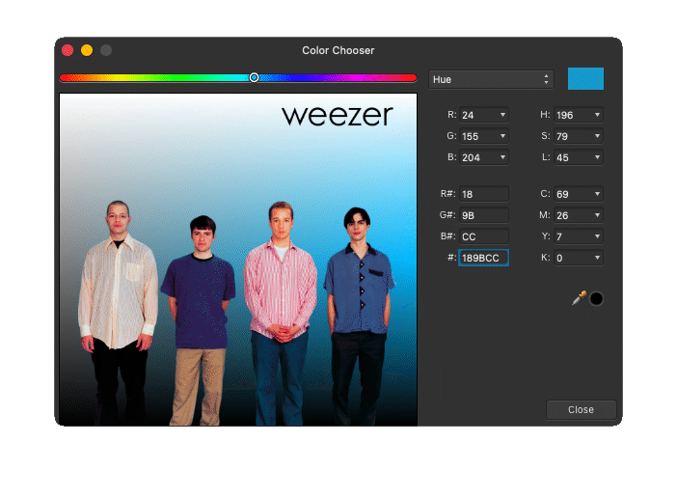Click the yellow minimize window button
677x498 pixels.
87,50
